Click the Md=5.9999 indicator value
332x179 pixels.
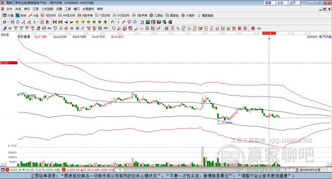[x=79, y=37]
